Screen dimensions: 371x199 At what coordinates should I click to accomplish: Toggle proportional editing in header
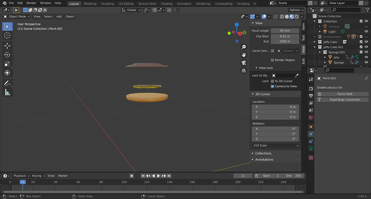169,10
